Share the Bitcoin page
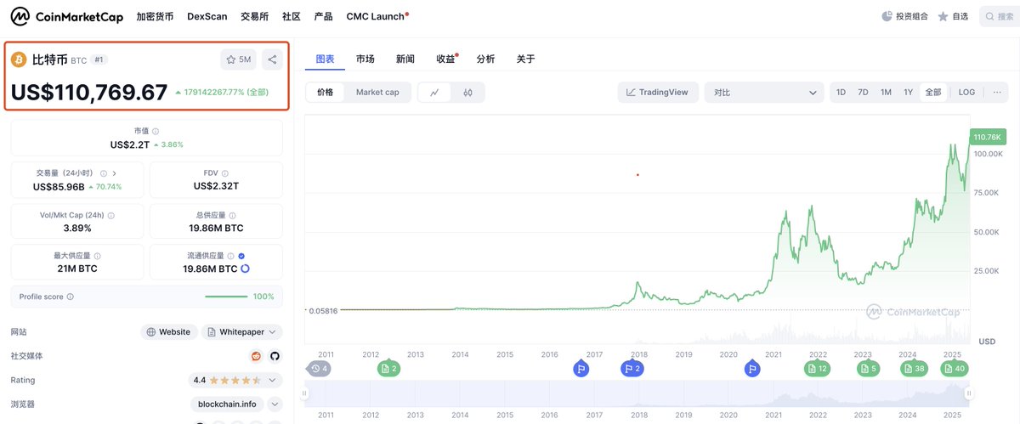Screen dimensions: 1020x424 (x=272, y=59)
